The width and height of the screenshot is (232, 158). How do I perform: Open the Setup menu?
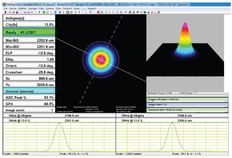(x=76, y=9)
